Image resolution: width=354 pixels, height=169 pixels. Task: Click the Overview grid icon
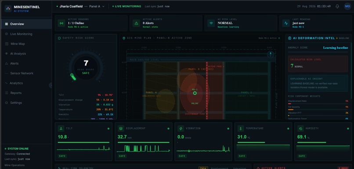point(6,24)
